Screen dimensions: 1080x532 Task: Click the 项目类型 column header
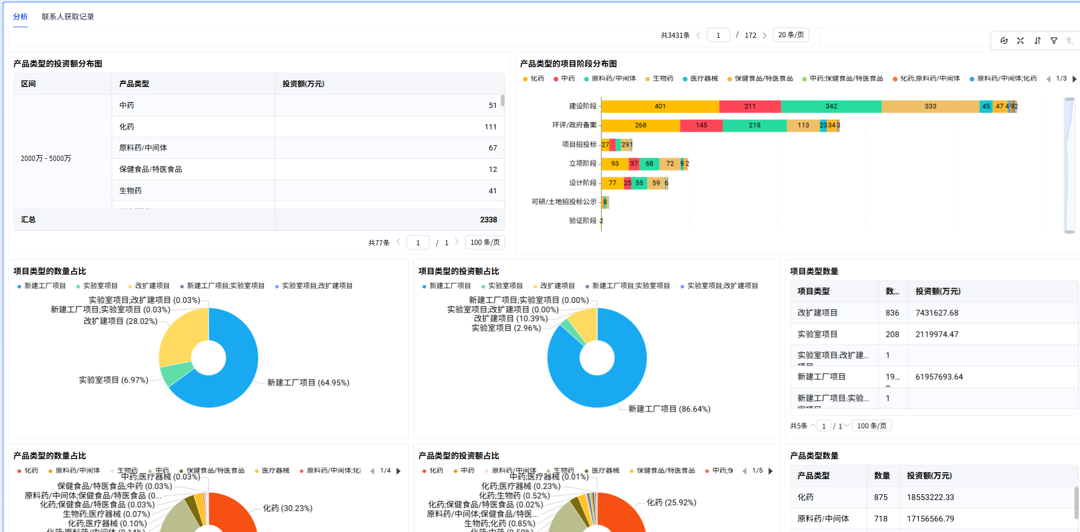coord(834,291)
